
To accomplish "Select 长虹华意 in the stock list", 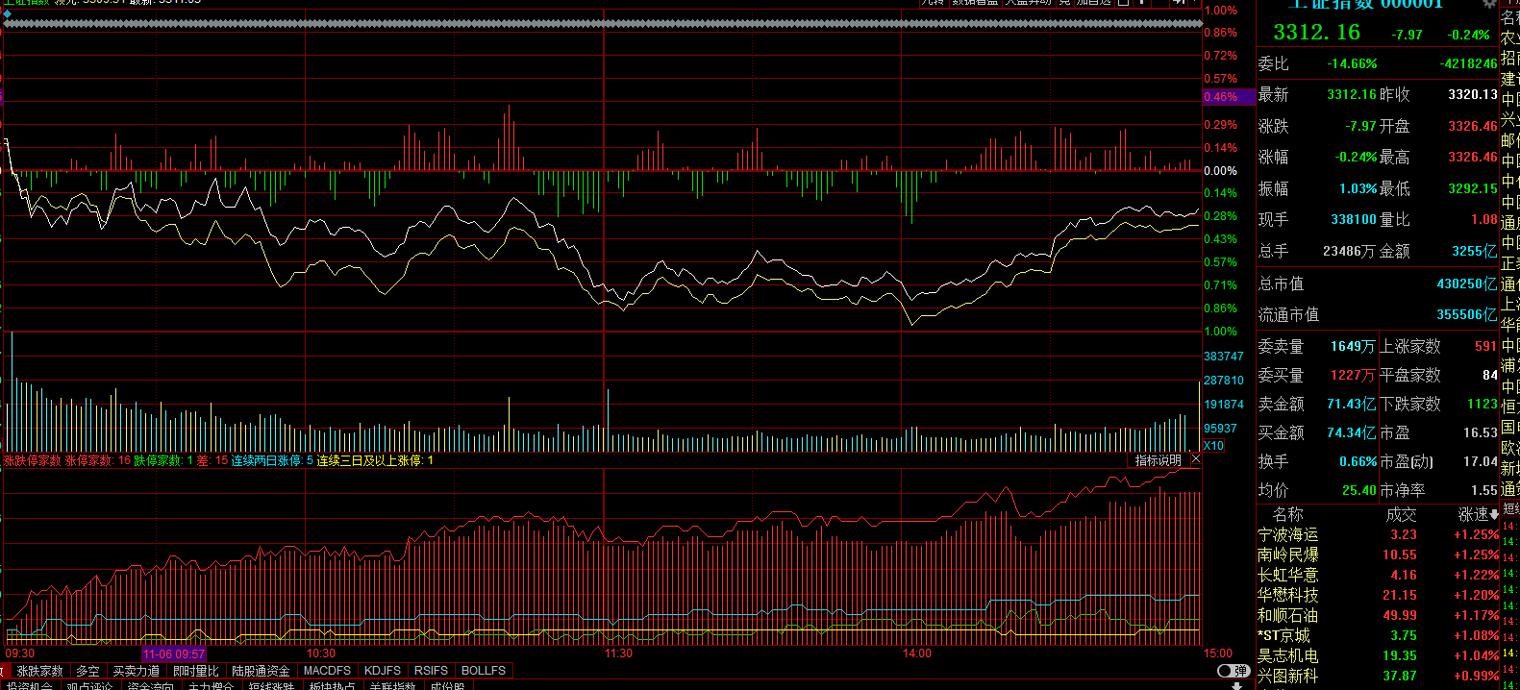I will coord(1287,575).
